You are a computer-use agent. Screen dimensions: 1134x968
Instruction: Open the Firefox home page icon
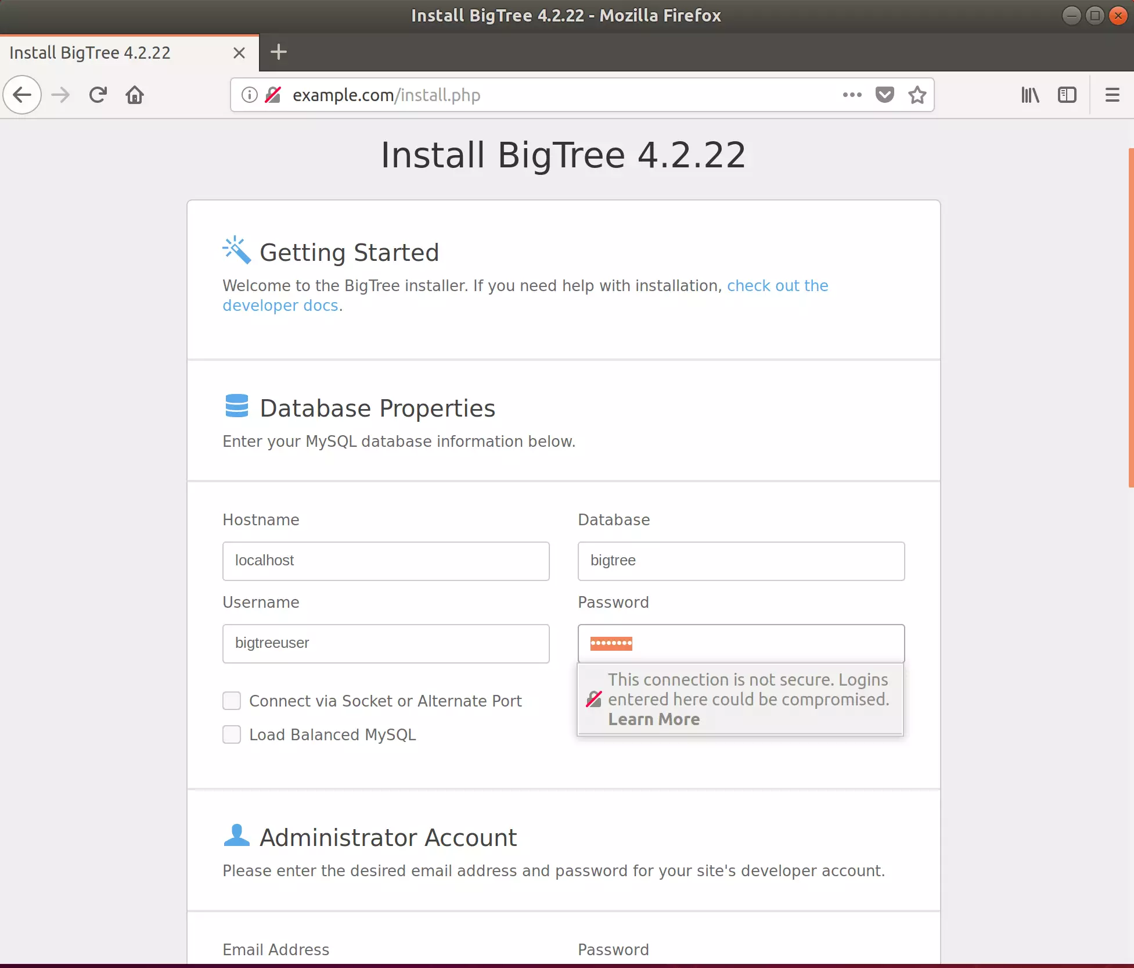tap(135, 95)
